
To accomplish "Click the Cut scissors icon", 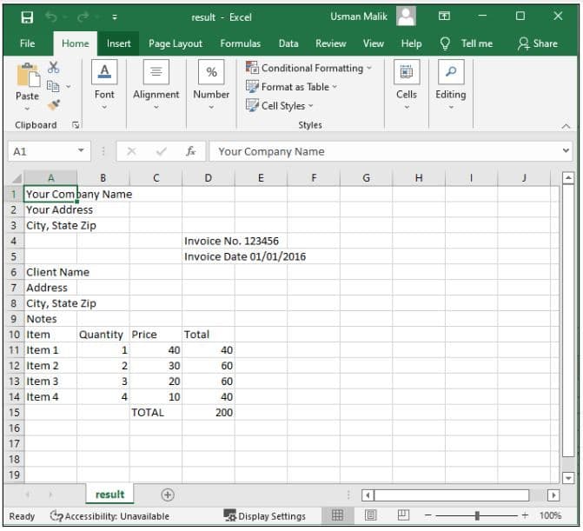I will click(54, 68).
